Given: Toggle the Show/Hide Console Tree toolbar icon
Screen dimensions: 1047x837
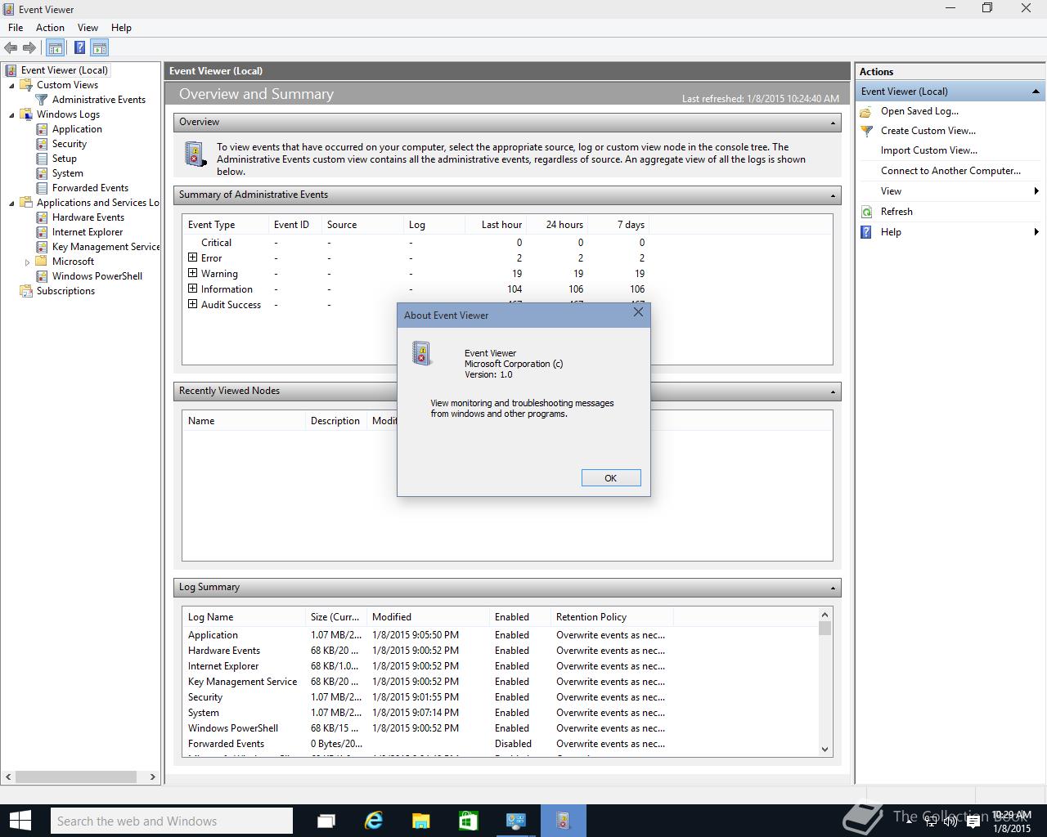Looking at the screenshot, I should pyautogui.click(x=56, y=48).
